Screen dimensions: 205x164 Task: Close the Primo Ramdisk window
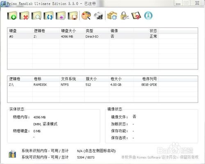tap(197, 3)
